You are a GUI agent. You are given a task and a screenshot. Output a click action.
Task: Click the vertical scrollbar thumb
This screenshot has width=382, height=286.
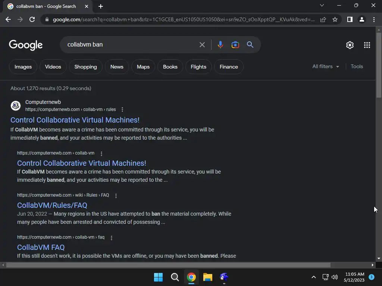(x=379, y=65)
